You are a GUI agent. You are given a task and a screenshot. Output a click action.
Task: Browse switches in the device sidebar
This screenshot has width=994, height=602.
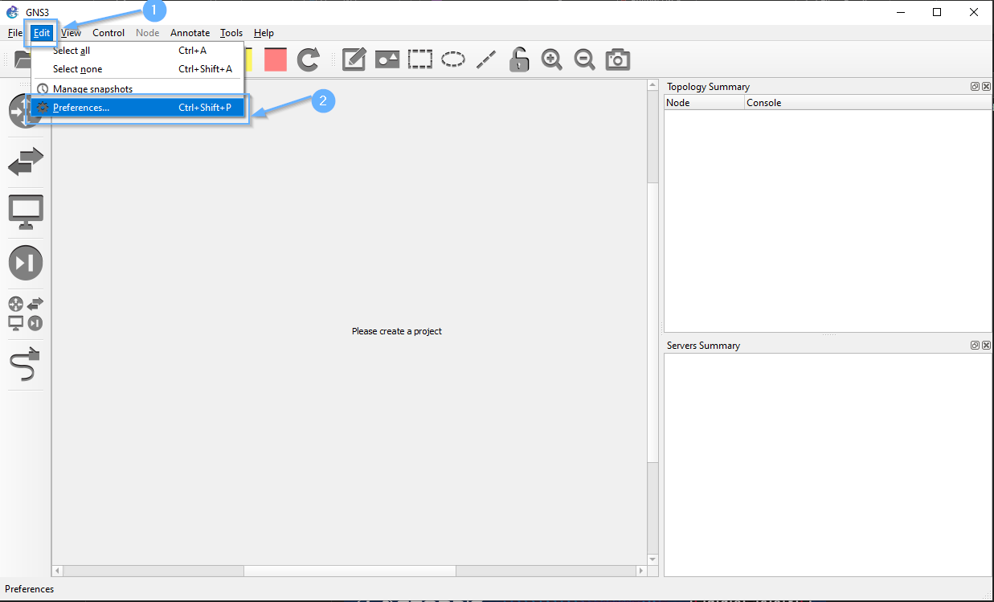(x=26, y=162)
